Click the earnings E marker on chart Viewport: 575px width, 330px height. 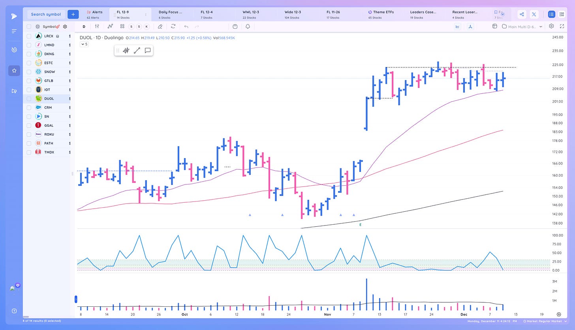pos(360,224)
